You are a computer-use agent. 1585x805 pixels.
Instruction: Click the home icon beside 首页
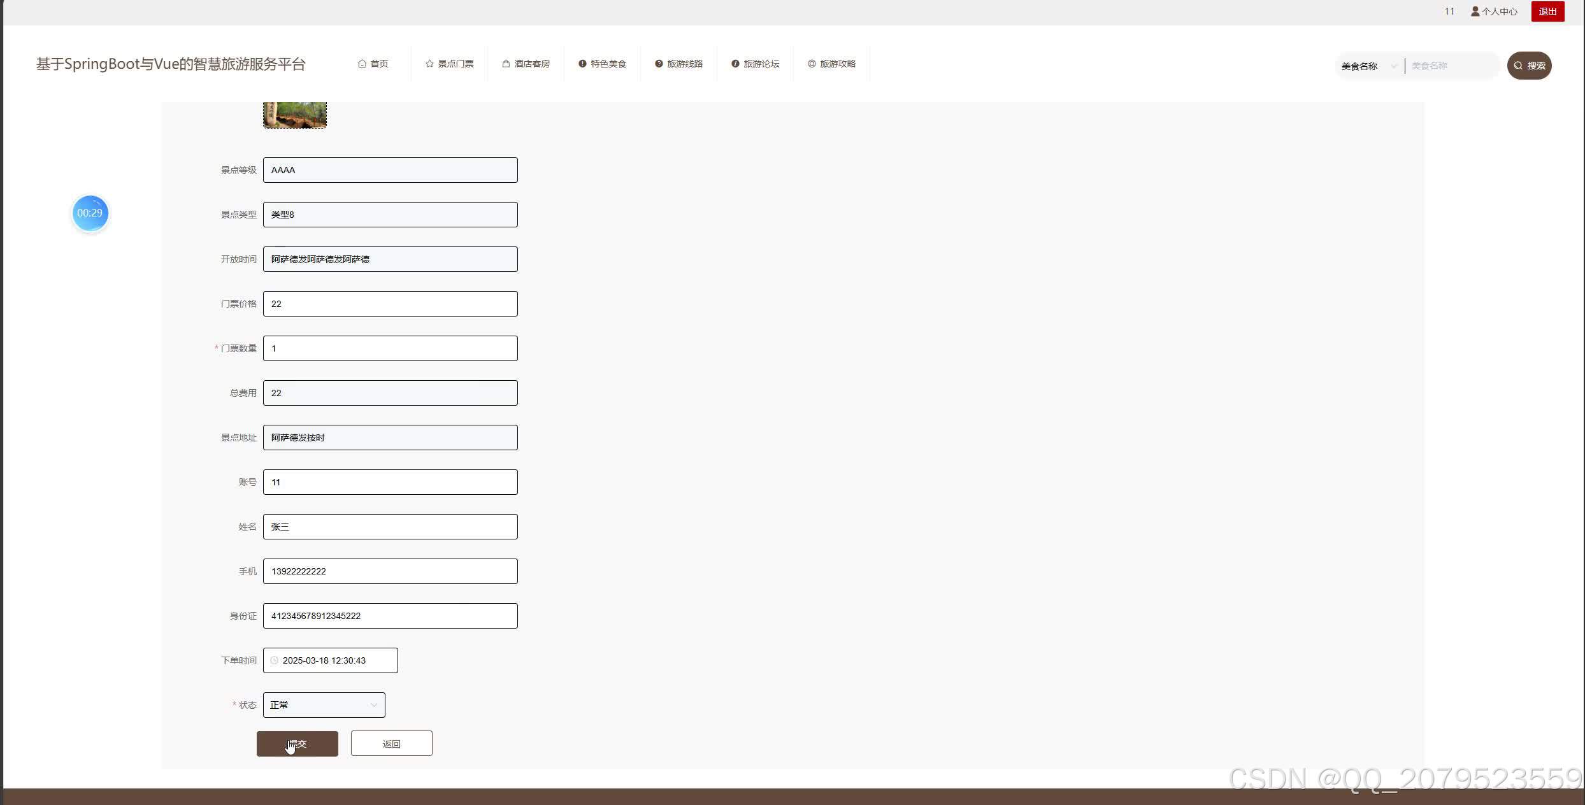point(362,64)
